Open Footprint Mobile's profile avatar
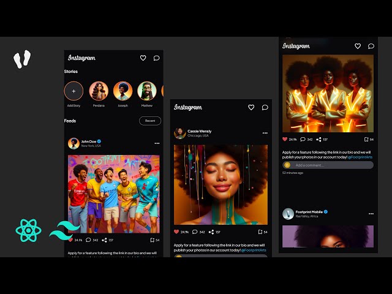This screenshot has height=294, width=392. click(288, 214)
